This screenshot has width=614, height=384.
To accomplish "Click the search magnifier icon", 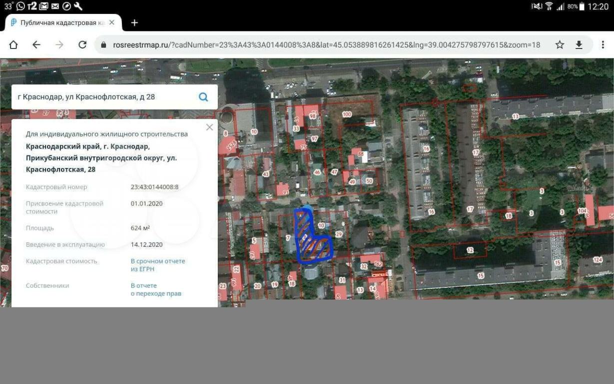I will (203, 97).
